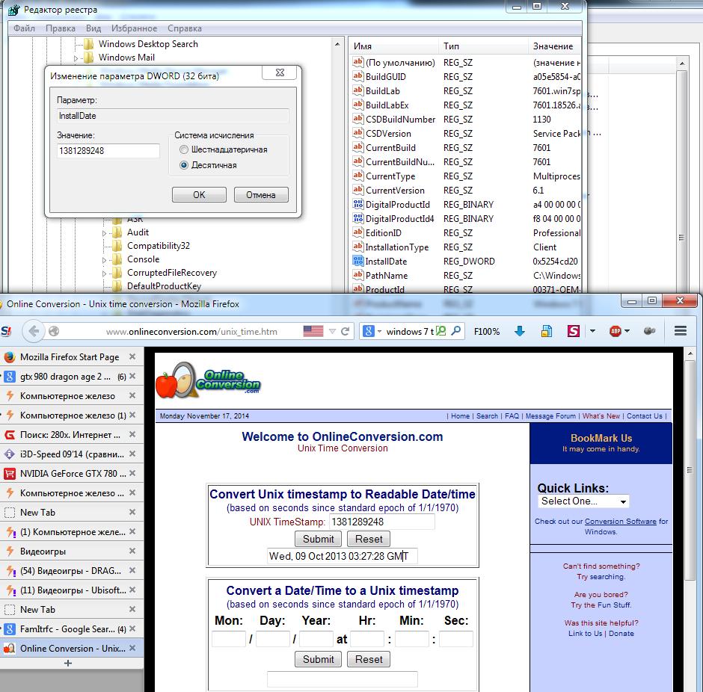
Task: Click the scroll-up arrow of the registry tree pane
Action: click(x=337, y=44)
